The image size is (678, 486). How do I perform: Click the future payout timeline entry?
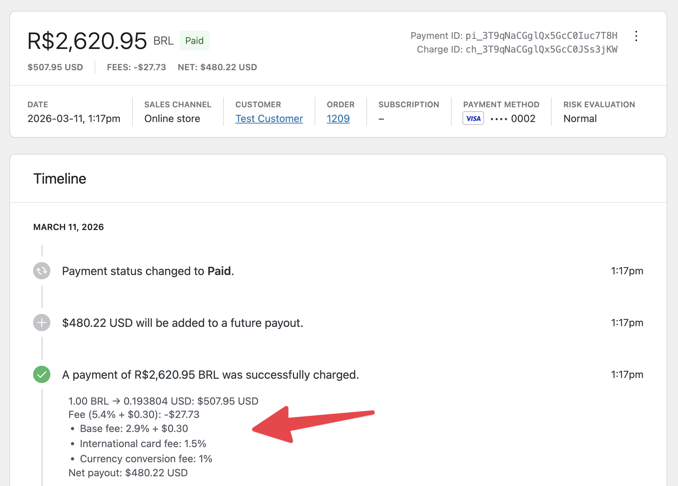(x=182, y=323)
